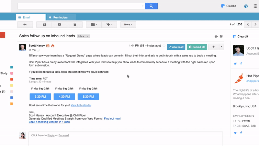This screenshot has width=259, height=146.
Task: Star the message from Scott Haney
Action: click(164, 46)
